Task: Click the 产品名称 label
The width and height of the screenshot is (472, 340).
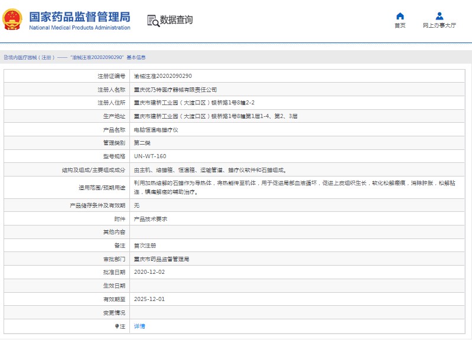Action: pyautogui.click(x=114, y=130)
